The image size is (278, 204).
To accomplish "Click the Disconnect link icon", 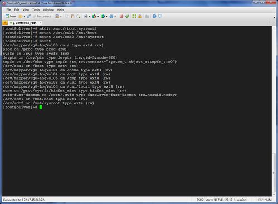I will 29,16.
